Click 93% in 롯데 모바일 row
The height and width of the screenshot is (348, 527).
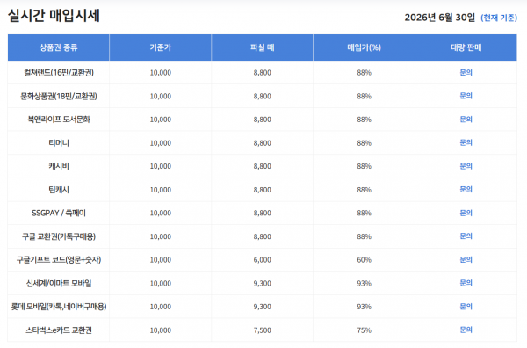[x=364, y=307]
